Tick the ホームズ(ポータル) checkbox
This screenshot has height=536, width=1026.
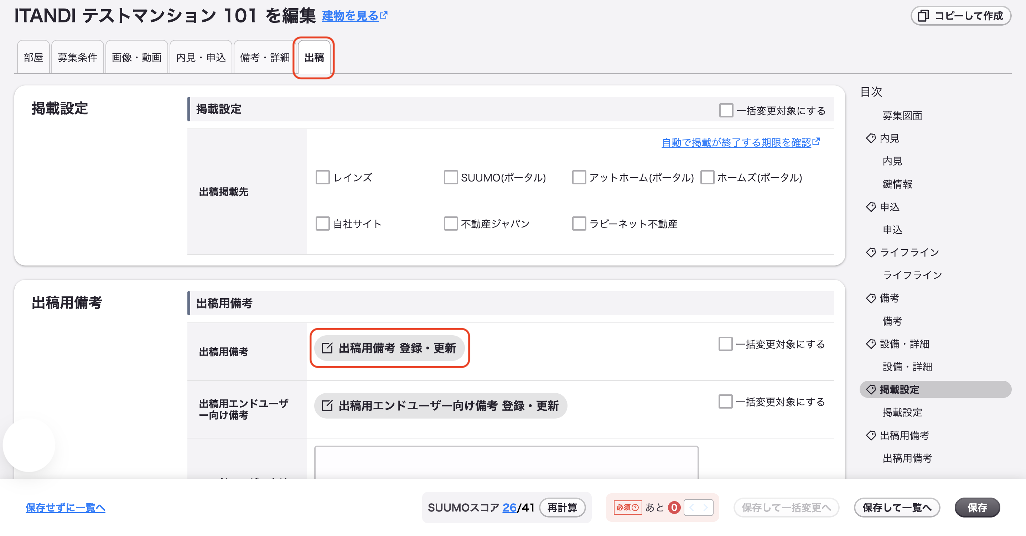(x=707, y=177)
